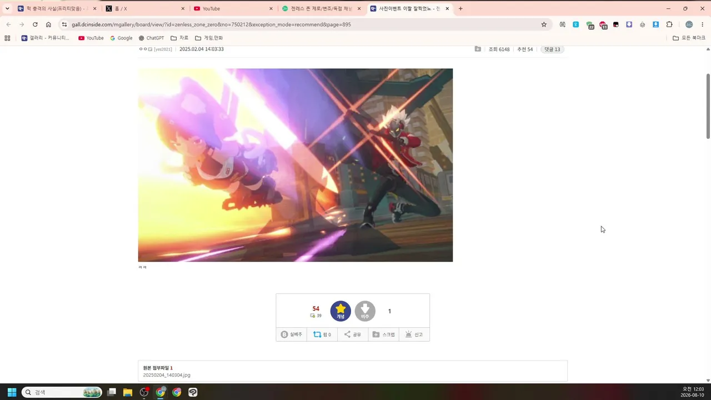Go back with the browser back arrow
Screen dimensions: 711x400
coord(8,24)
